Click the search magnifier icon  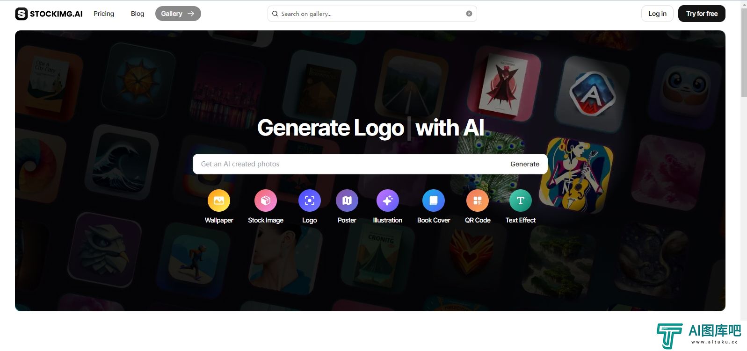click(275, 14)
